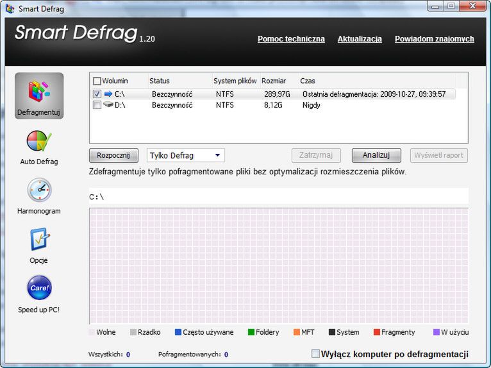Image resolution: width=491 pixels, height=368 pixels.
Task: Open the Tylko Defrag mode dropdown
Action: [x=186, y=155]
